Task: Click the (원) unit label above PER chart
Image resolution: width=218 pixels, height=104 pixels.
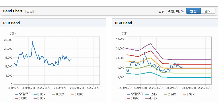Action: 13,34
